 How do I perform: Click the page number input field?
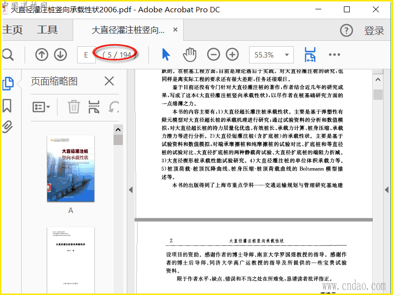(x=86, y=55)
